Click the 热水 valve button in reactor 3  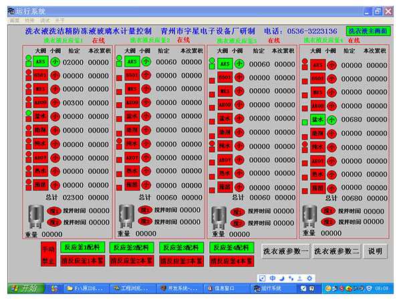[225, 173]
